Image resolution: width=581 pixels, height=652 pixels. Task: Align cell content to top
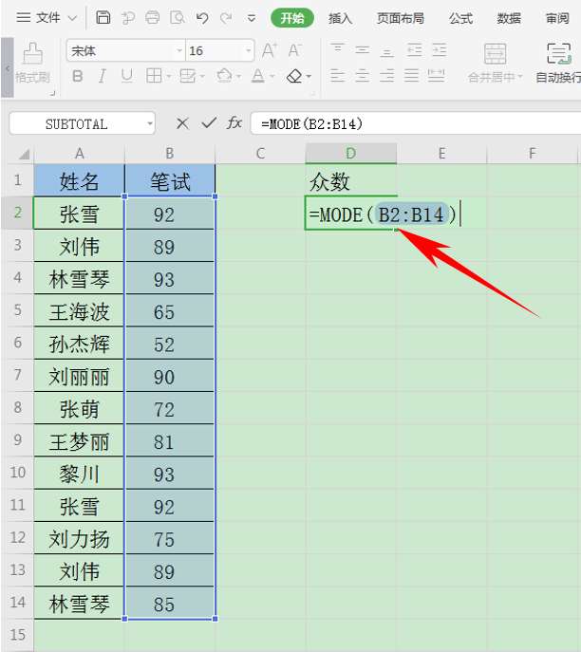[337, 50]
